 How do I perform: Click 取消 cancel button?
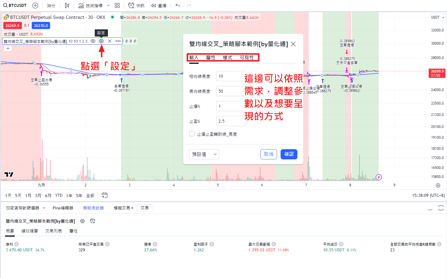[x=269, y=154]
